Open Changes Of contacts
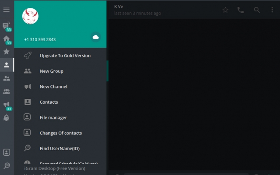280x175 pixels. (x=60, y=133)
